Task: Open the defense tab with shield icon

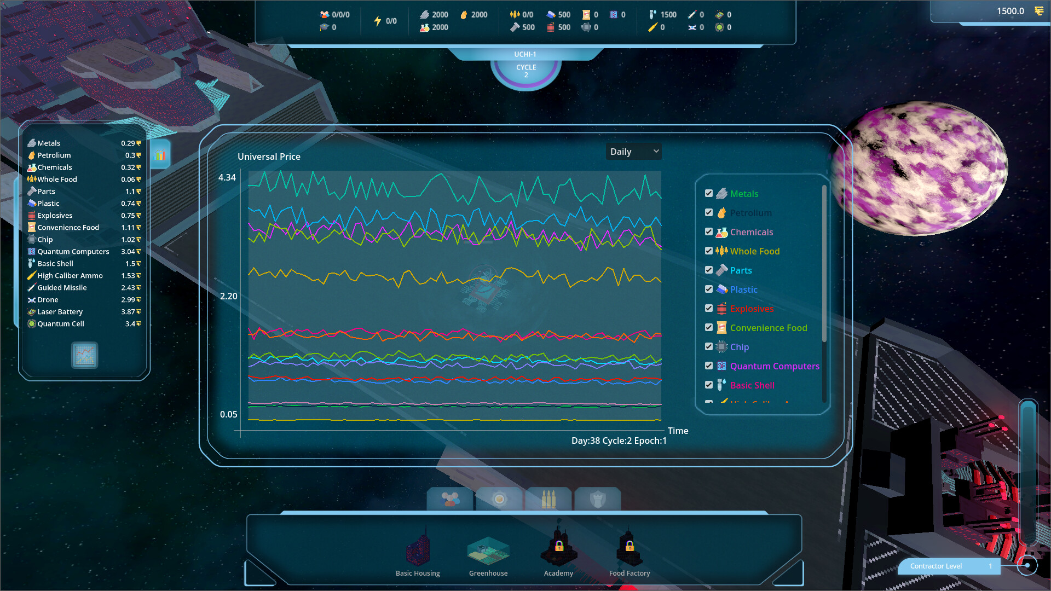Action: point(597,499)
